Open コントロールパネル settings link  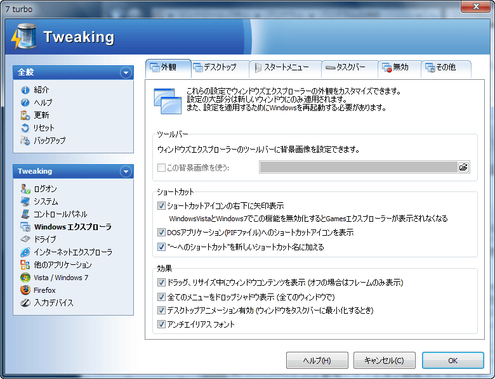click(60, 214)
